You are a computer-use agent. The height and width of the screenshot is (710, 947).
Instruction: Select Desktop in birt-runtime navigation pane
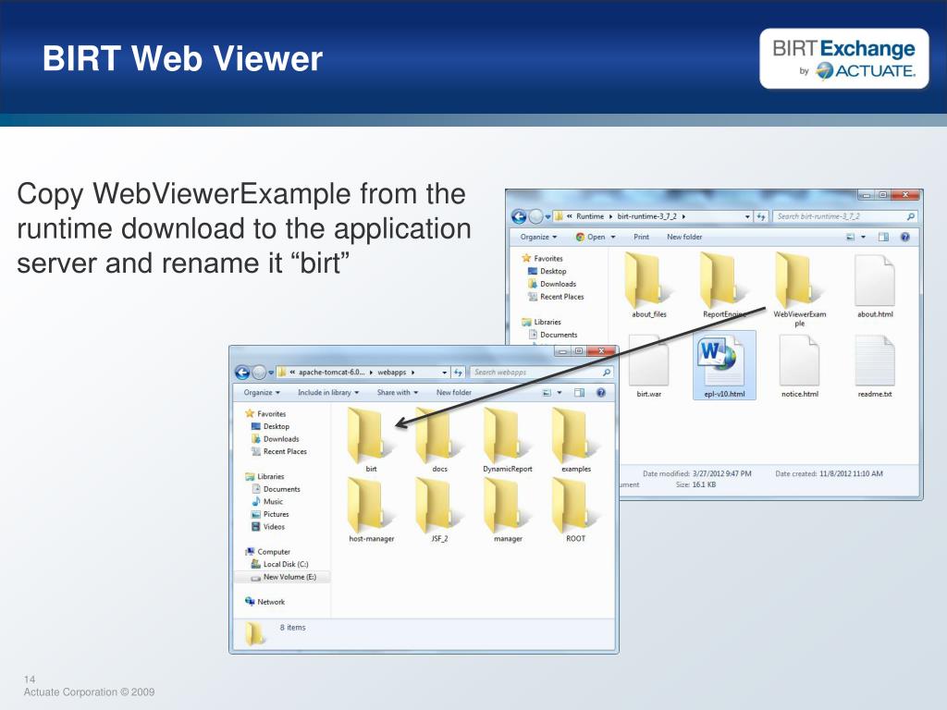coord(547,271)
